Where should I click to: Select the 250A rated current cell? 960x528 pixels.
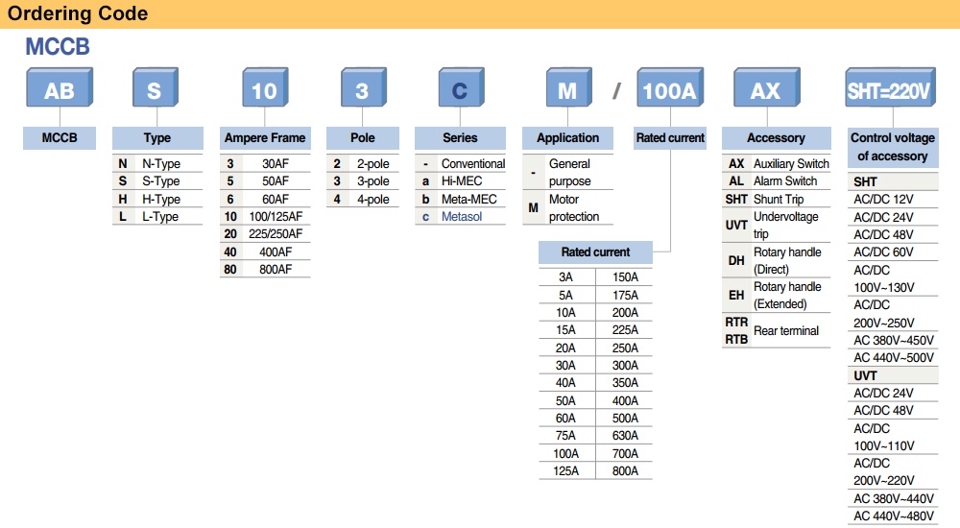[x=625, y=348]
